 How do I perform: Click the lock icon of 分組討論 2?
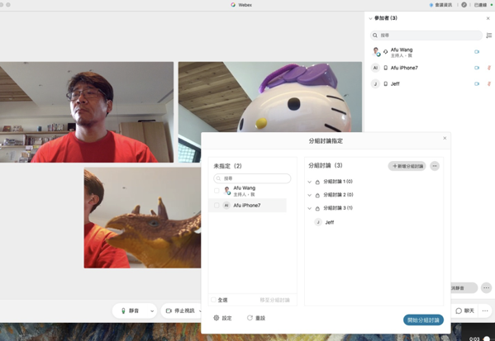(x=317, y=195)
